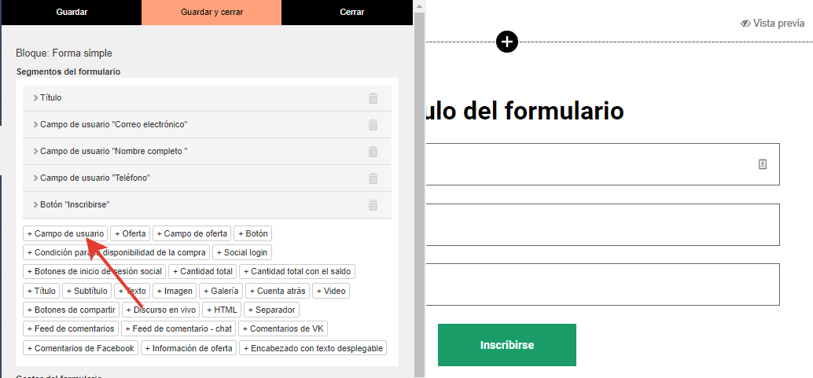Add an Oferta segment
The height and width of the screenshot is (378, 813).
click(x=131, y=234)
